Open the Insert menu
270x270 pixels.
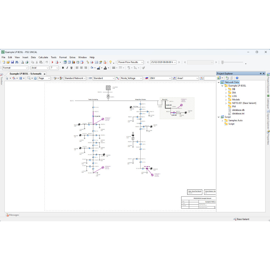(x=25, y=57)
